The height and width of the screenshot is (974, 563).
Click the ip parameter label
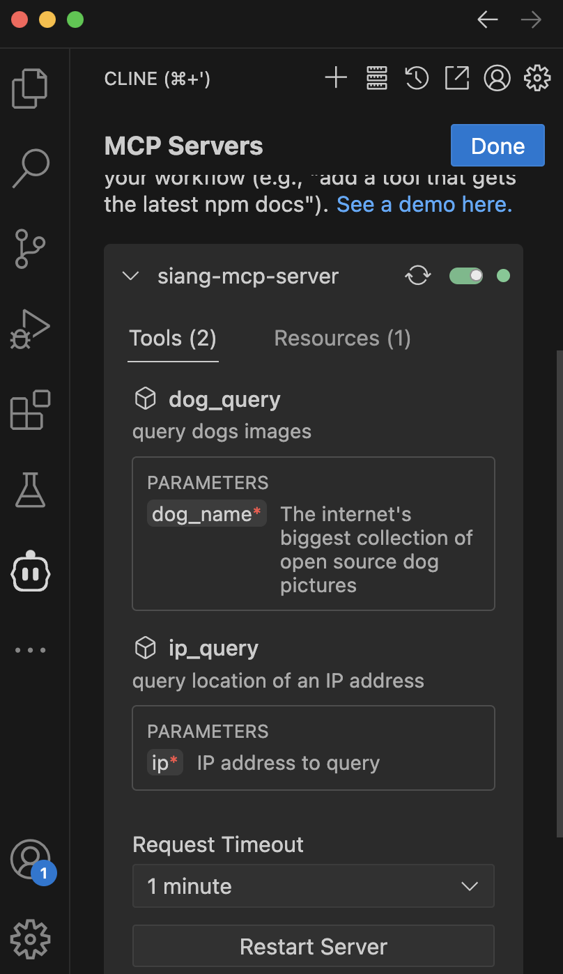point(165,763)
